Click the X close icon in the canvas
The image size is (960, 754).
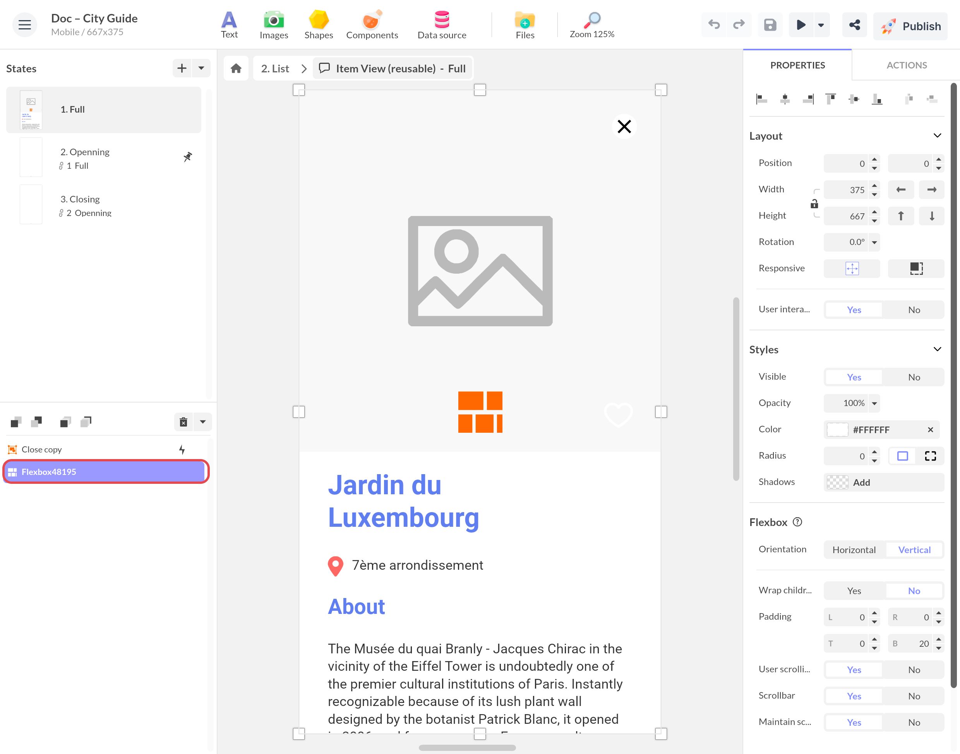click(624, 127)
